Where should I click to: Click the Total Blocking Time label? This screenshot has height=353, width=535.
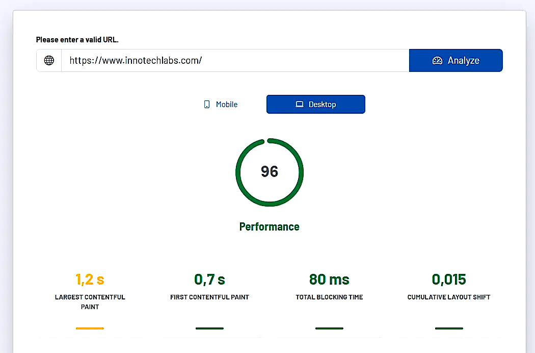pyautogui.click(x=329, y=297)
